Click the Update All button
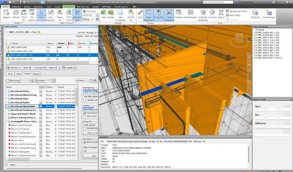This screenshot has height=172, width=293. coord(69,68)
